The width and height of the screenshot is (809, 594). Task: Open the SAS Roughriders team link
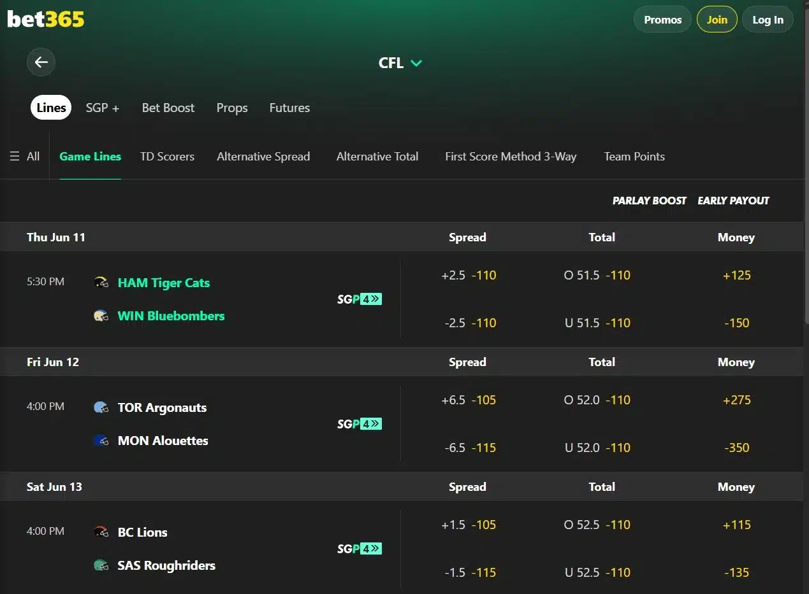click(x=166, y=565)
